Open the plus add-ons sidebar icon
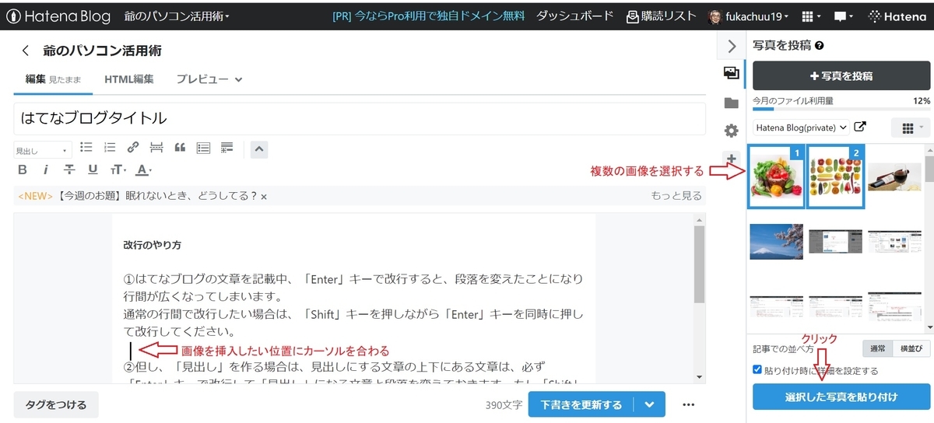This screenshot has width=934, height=423. pos(731,159)
